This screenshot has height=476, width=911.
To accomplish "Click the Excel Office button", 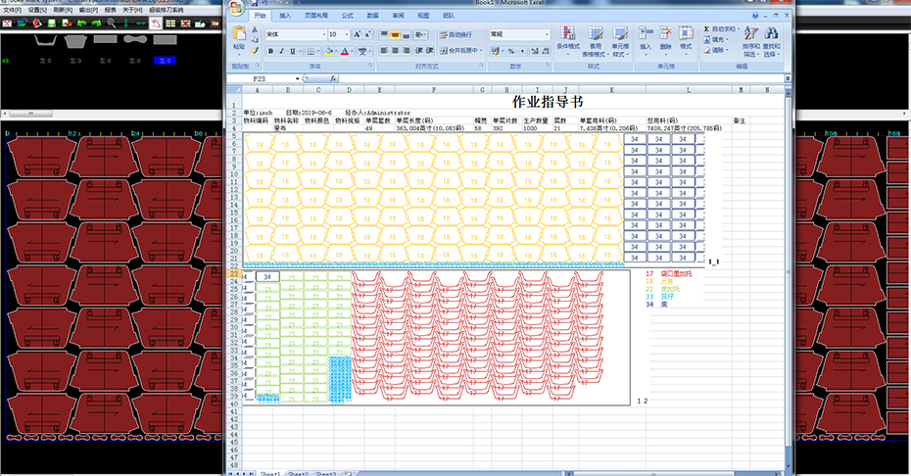I will click(236, 10).
